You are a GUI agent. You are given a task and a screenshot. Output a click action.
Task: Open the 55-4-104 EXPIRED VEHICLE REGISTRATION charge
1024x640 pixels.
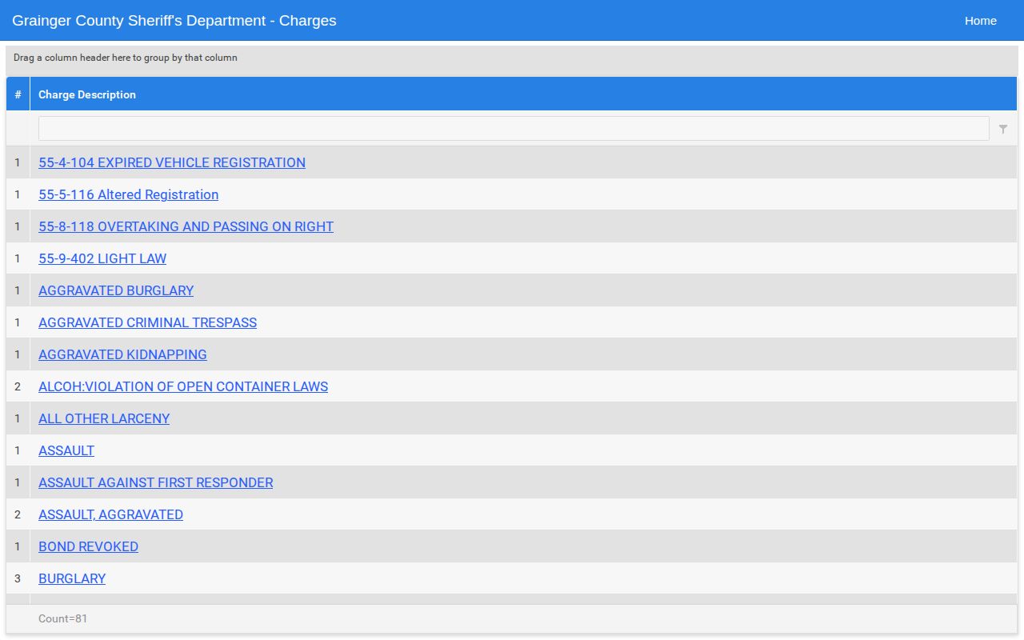click(172, 162)
